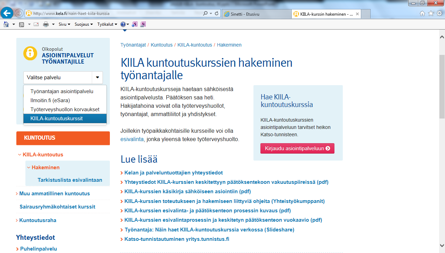Select Työnantajan asiointipalvelu in dropdown list
The height and width of the screenshot is (253, 445).
(x=65, y=91)
